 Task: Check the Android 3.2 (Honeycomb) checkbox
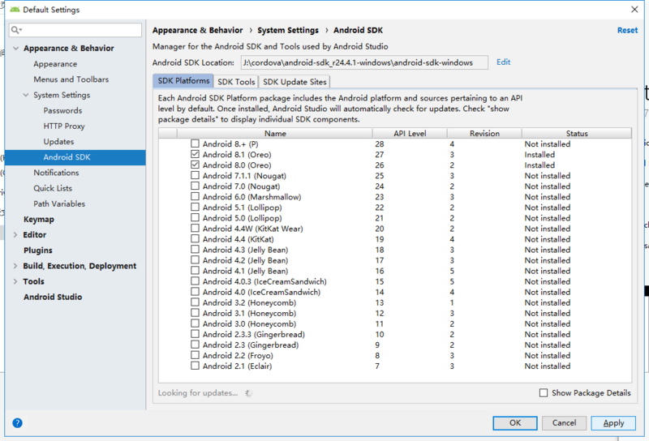click(x=195, y=302)
